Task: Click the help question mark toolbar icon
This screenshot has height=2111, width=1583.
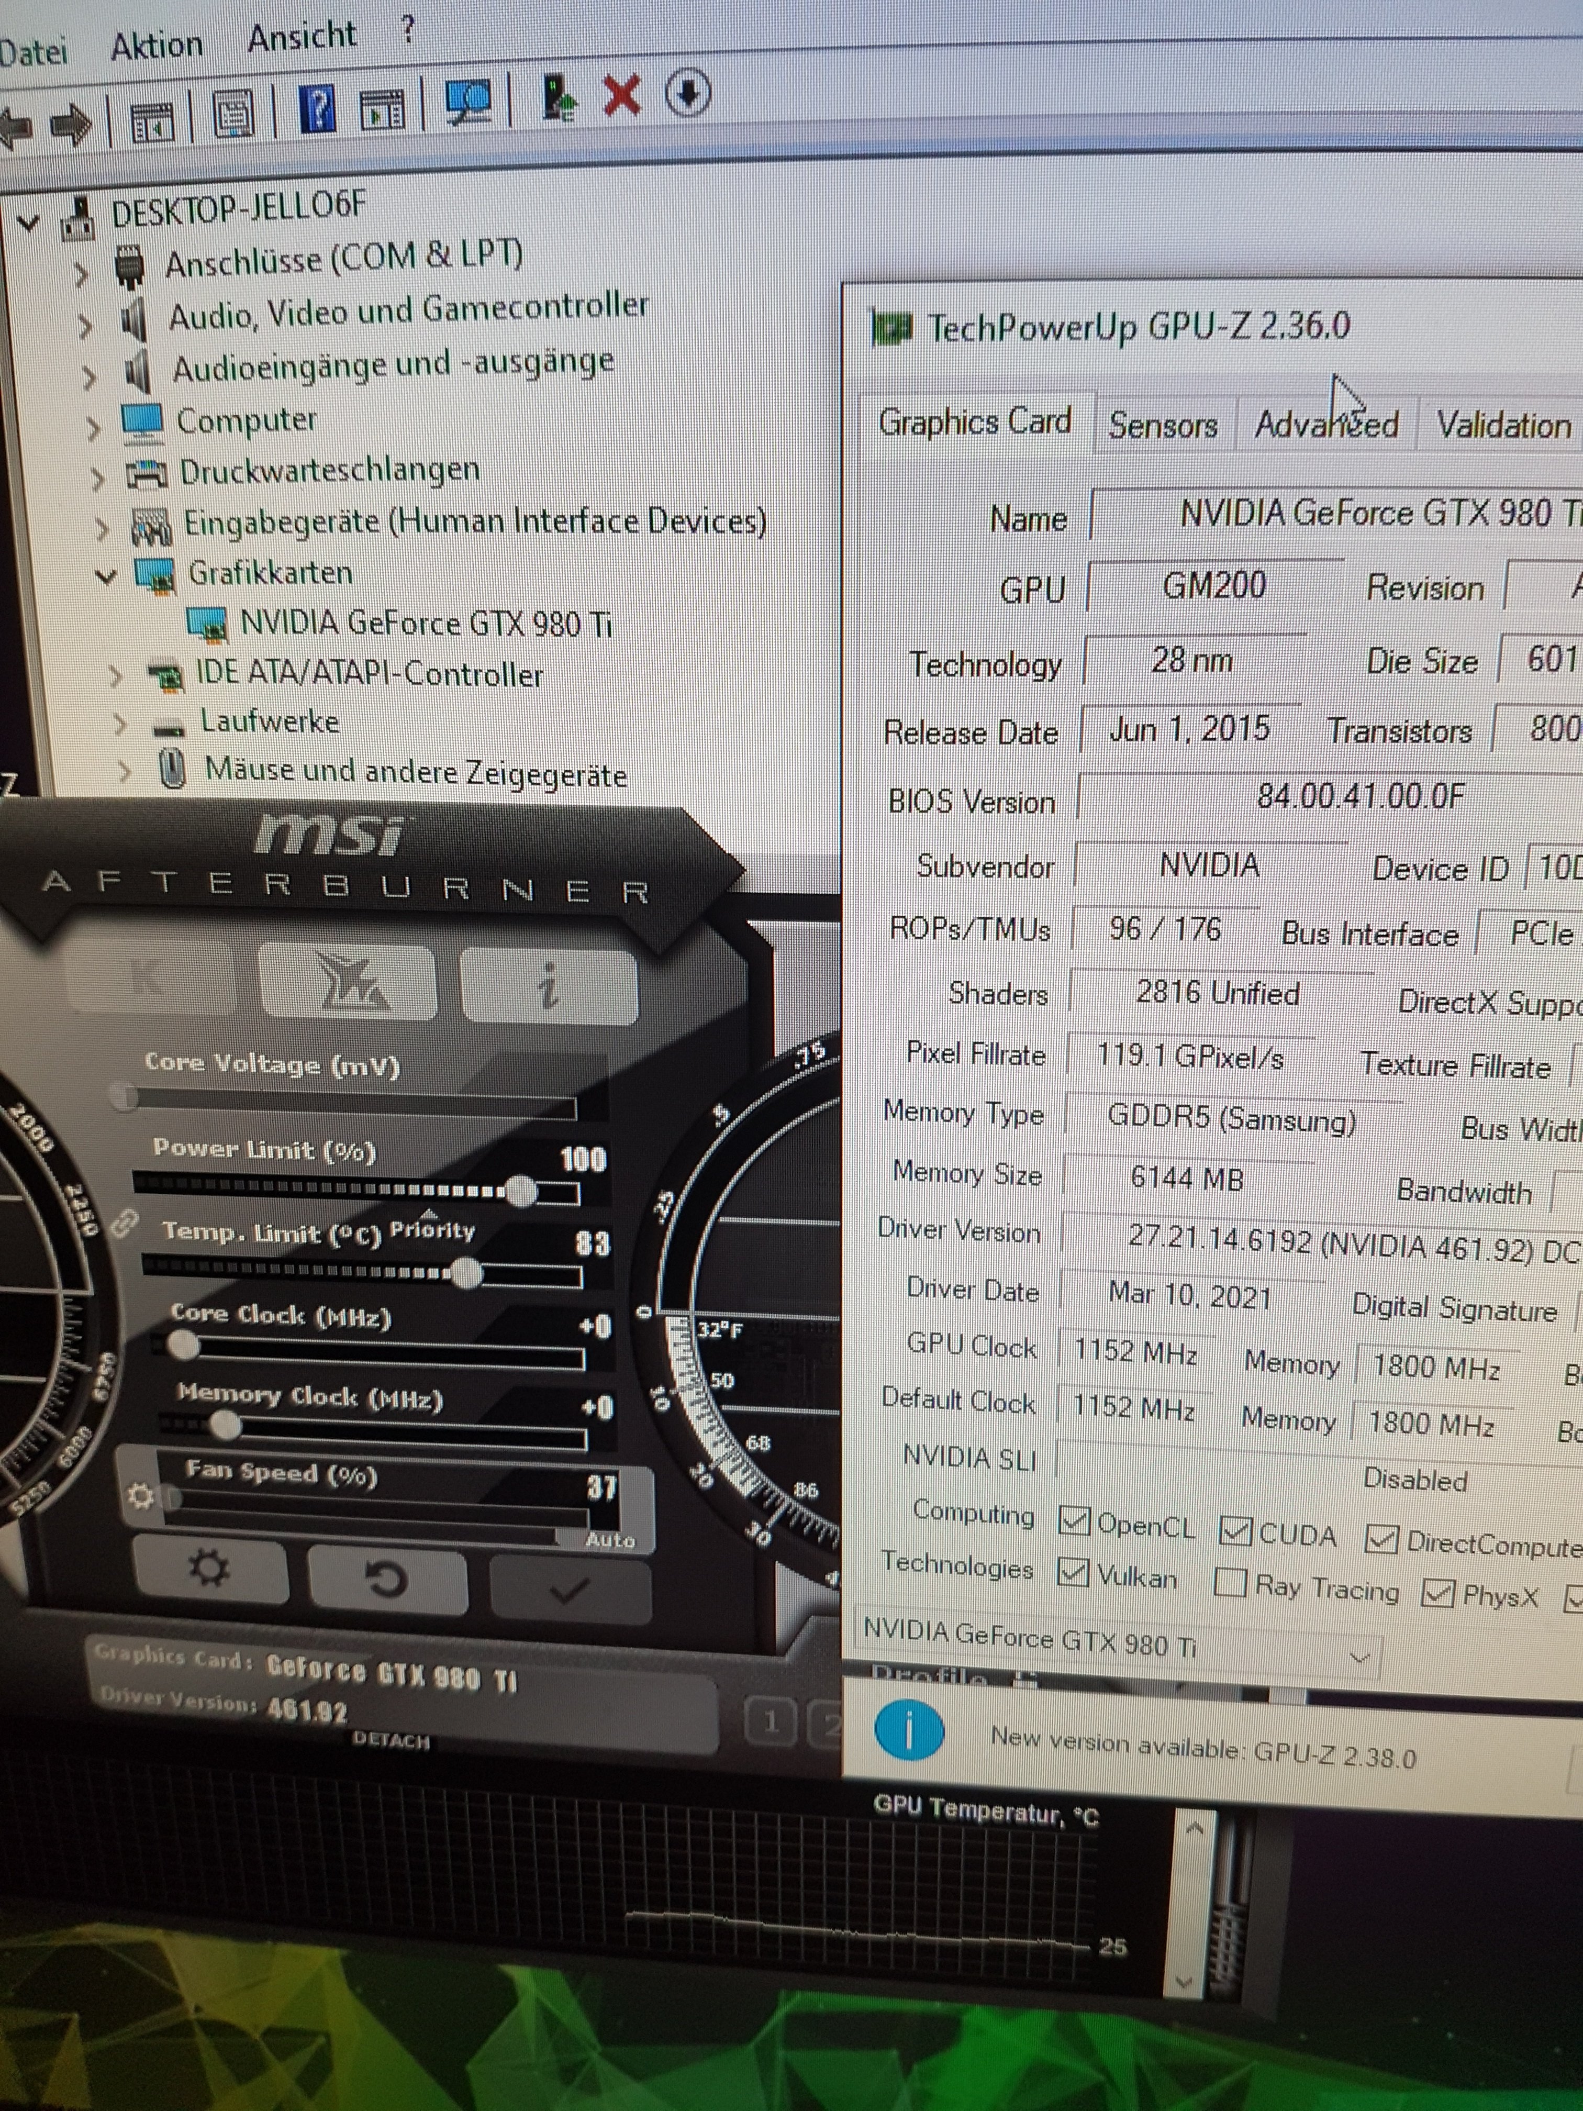Action: [x=318, y=108]
